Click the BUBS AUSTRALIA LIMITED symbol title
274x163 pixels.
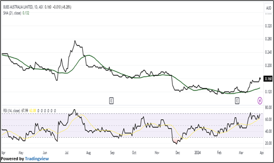[18, 7]
